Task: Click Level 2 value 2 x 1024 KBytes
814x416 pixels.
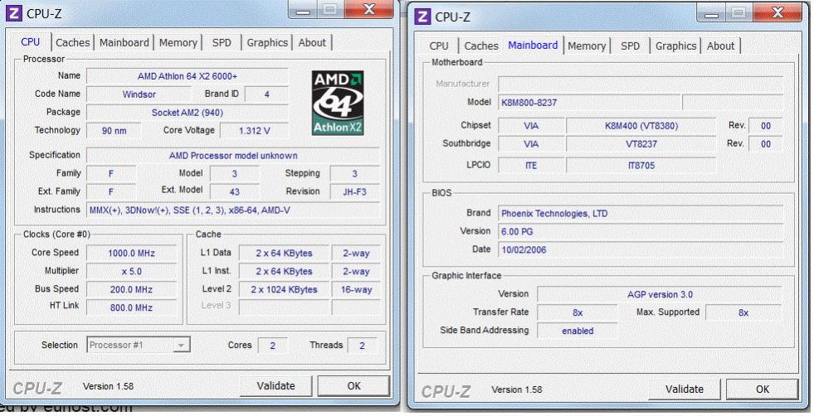Action: [x=284, y=289]
